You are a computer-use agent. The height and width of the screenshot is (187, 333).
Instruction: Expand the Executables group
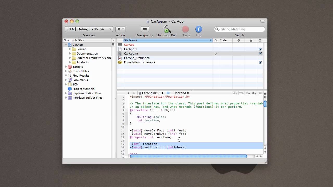[66, 71]
